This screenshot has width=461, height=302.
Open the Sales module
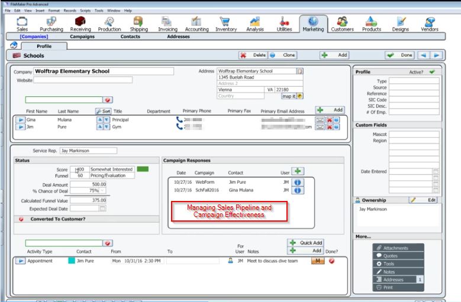pyautogui.click(x=22, y=24)
